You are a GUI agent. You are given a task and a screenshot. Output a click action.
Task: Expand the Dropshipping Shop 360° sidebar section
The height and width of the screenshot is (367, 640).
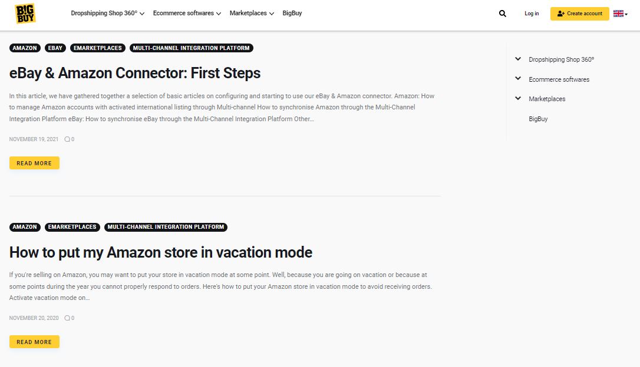pyautogui.click(x=518, y=59)
